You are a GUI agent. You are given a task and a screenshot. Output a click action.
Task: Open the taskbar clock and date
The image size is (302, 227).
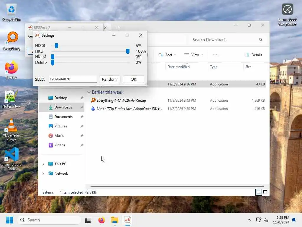pyautogui.click(x=281, y=220)
